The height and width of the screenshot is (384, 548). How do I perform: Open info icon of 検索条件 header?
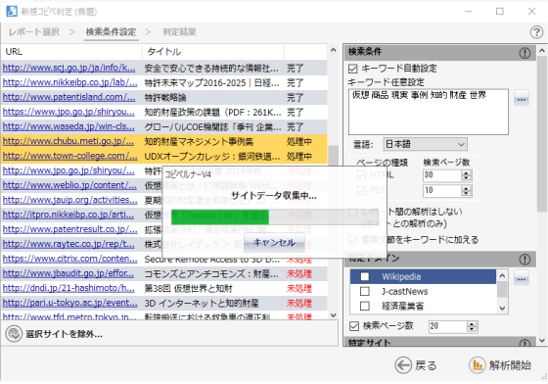click(x=525, y=53)
